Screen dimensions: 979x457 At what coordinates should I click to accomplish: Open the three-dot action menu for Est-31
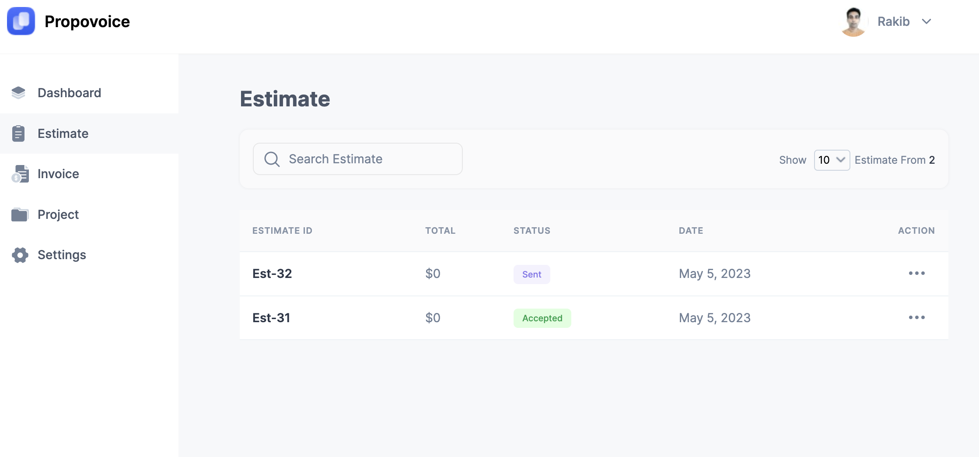pos(917,317)
